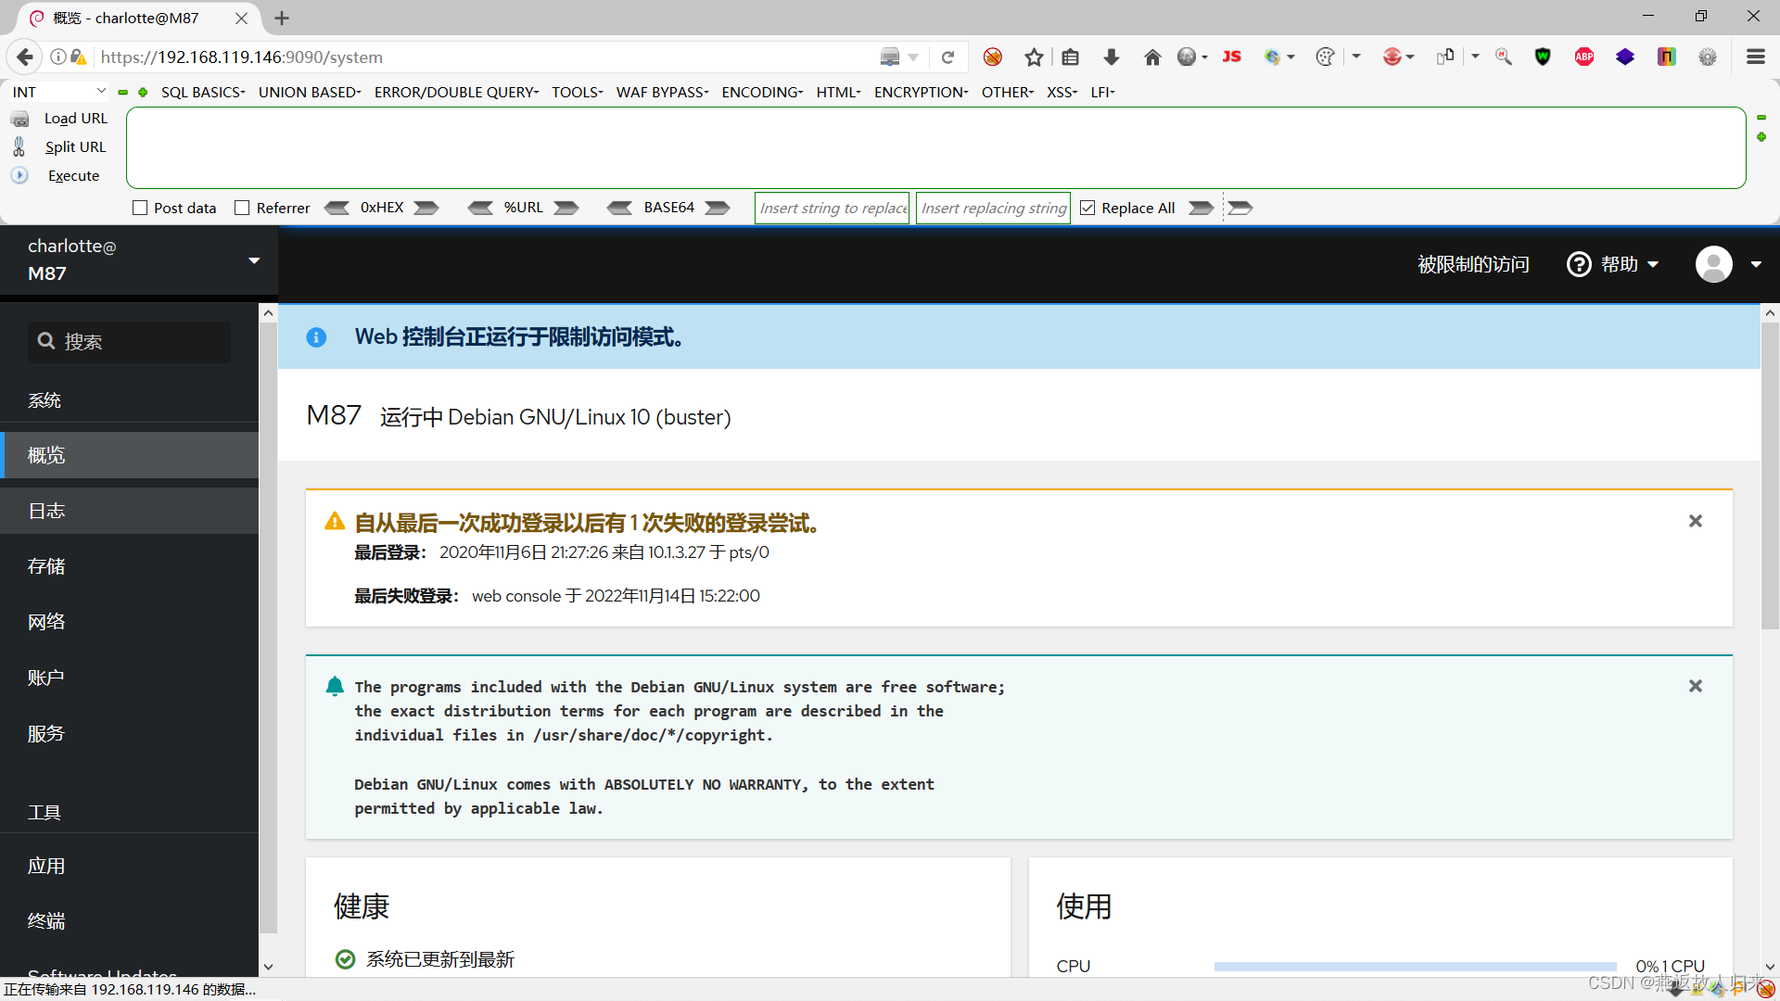Open the bookmarks list icon
The image size is (1780, 1001).
coord(1071,57)
